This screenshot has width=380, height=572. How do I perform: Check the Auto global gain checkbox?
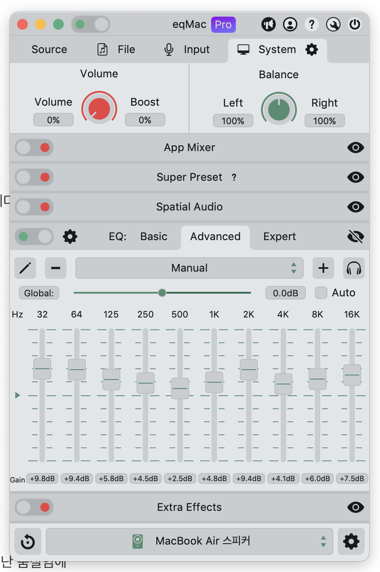click(x=321, y=293)
